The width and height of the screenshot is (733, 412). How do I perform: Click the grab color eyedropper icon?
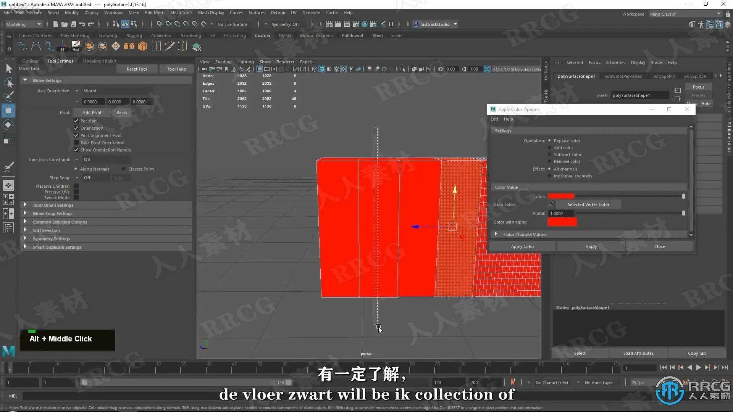click(x=551, y=204)
